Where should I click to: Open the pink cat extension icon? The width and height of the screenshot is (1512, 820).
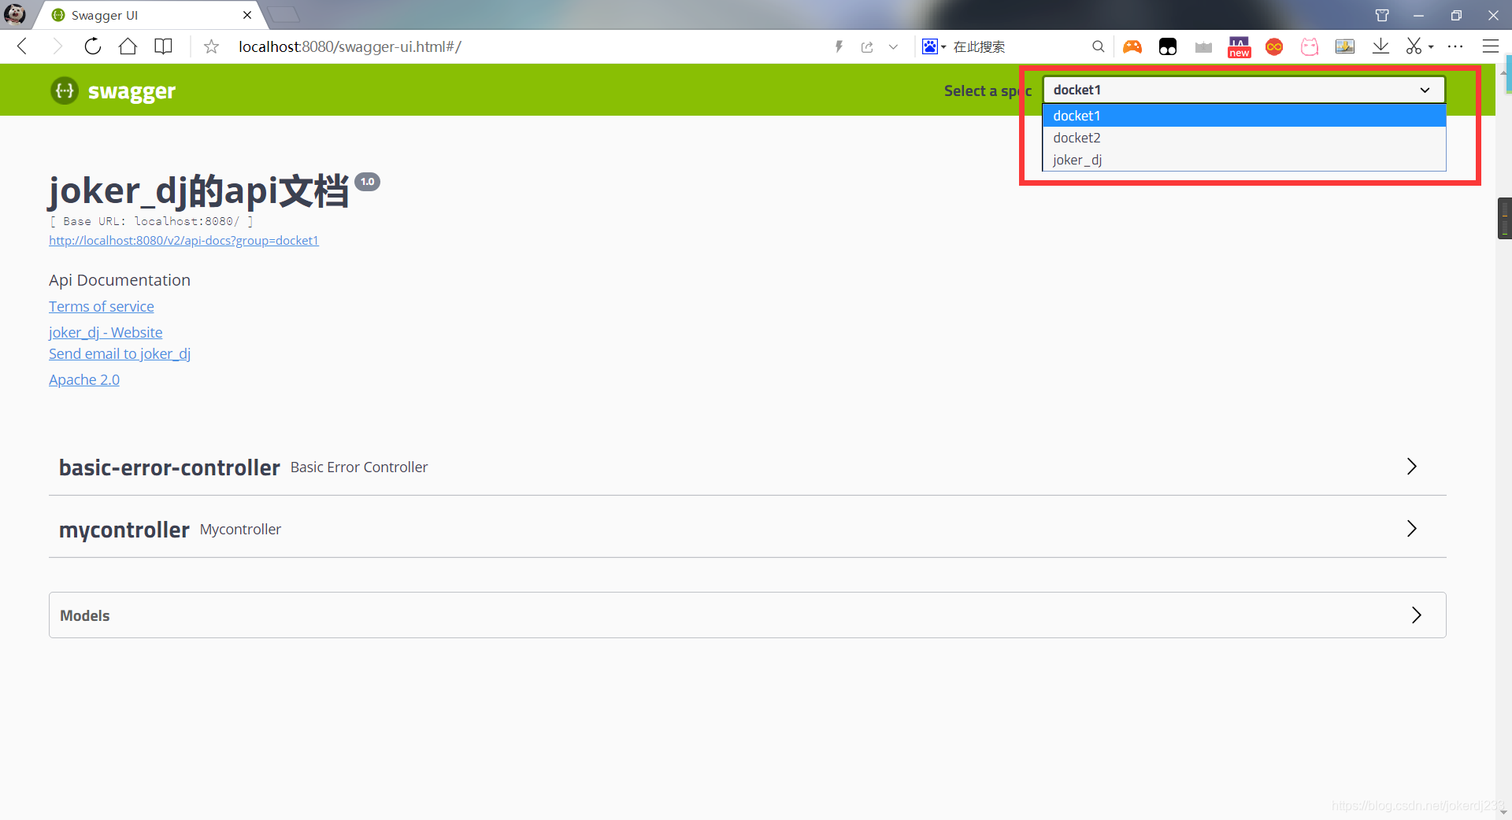[x=1310, y=47]
